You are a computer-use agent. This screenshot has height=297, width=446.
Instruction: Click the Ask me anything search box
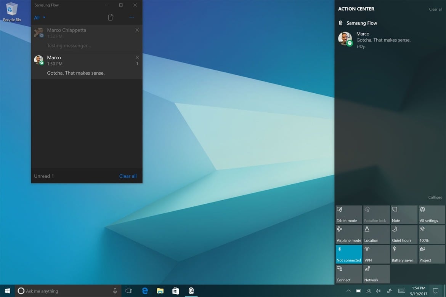(x=68, y=291)
